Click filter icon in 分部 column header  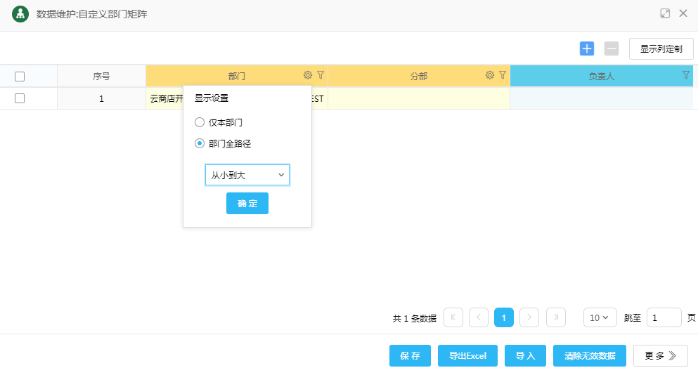click(x=503, y=75)
